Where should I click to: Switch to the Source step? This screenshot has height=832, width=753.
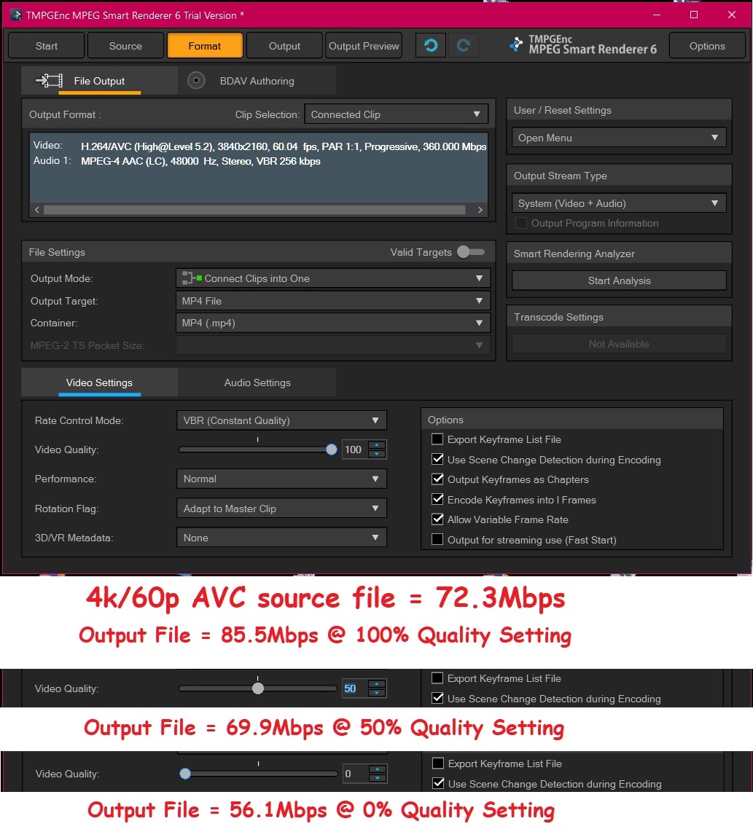coord(125,46)
